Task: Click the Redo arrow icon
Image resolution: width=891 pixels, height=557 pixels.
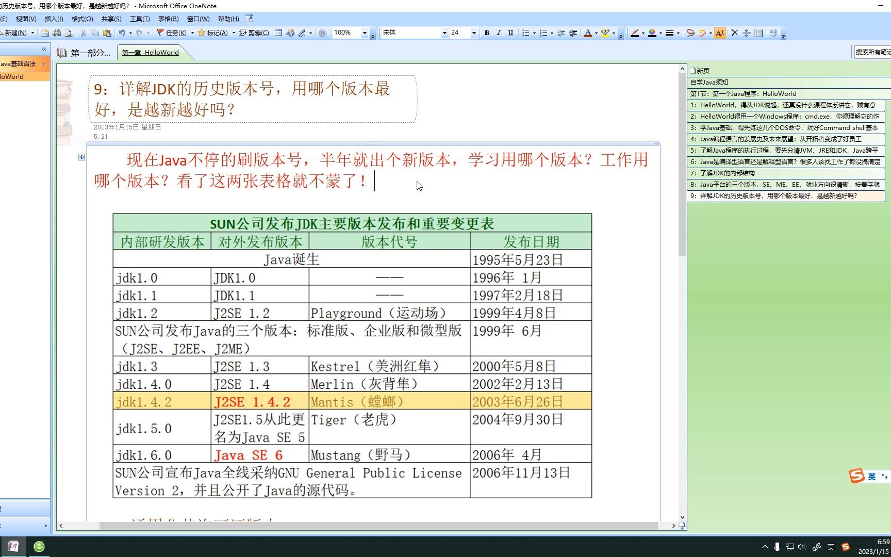Action: pyautogui.click(x=140, y=33)
